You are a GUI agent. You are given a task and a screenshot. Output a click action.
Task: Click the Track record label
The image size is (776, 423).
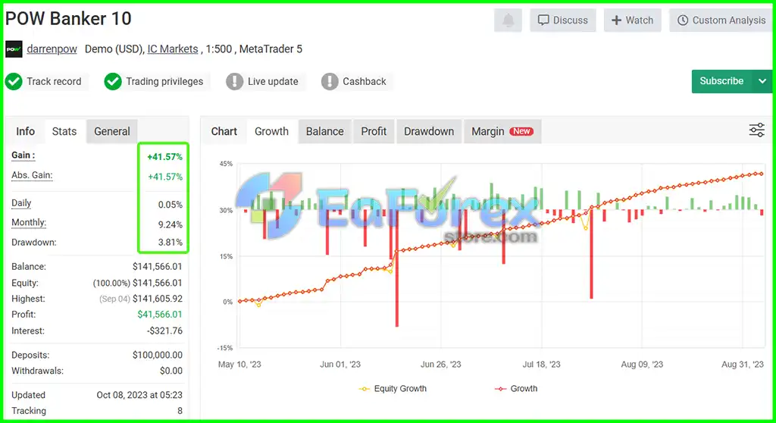54,82
